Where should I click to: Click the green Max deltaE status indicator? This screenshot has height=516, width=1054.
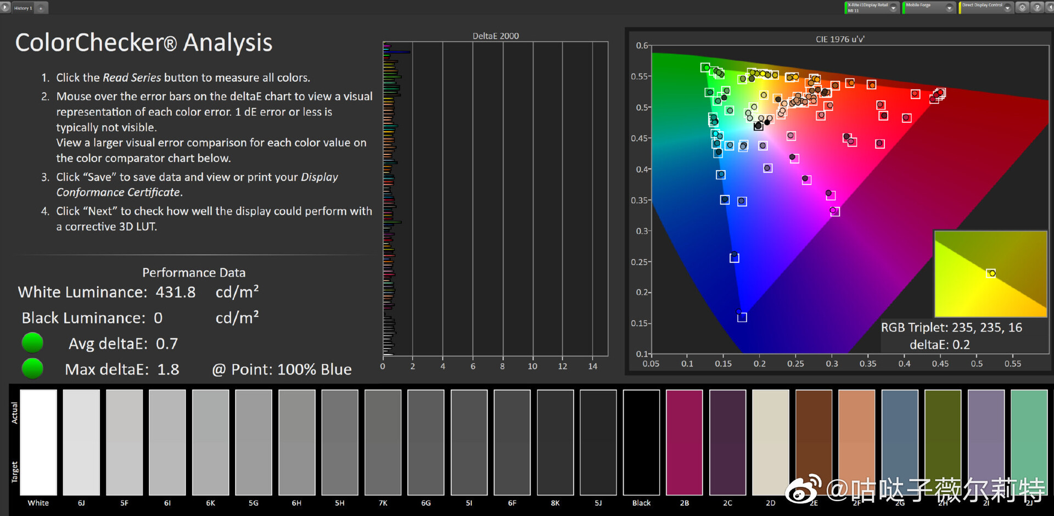click(32, 368)
